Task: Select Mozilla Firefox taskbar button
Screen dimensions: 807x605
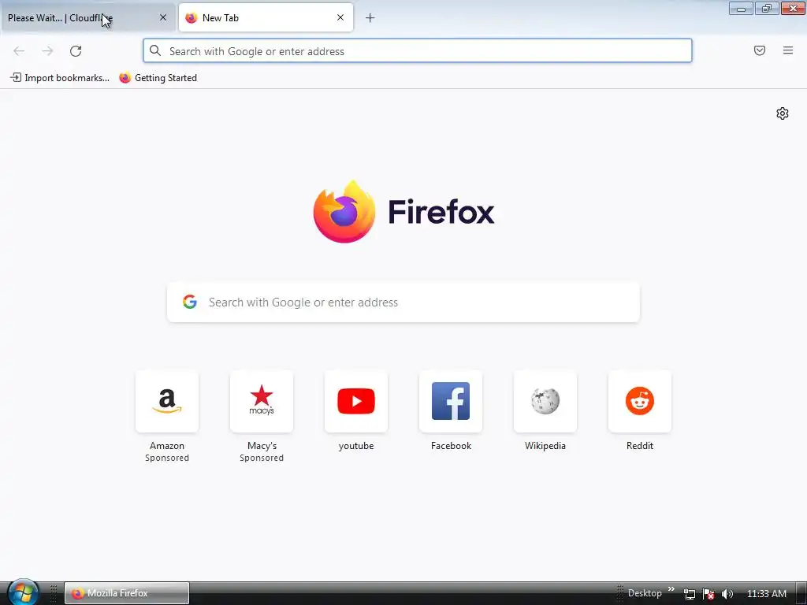Action: click(127, 593)
